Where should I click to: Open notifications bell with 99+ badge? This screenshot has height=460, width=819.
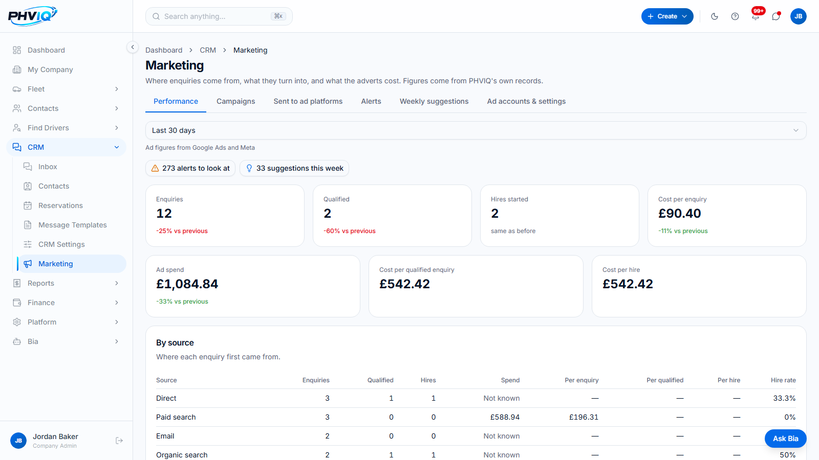click(x=756, y=16)
